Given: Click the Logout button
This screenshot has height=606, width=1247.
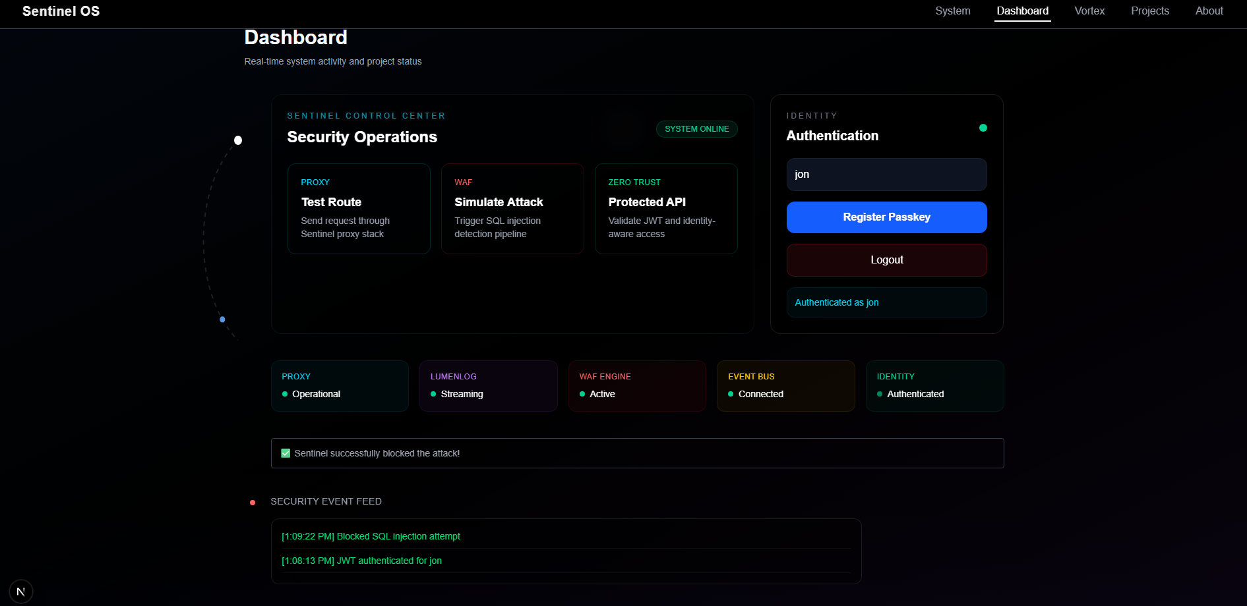Looking at the screenshot, I should tap(887, 260).
